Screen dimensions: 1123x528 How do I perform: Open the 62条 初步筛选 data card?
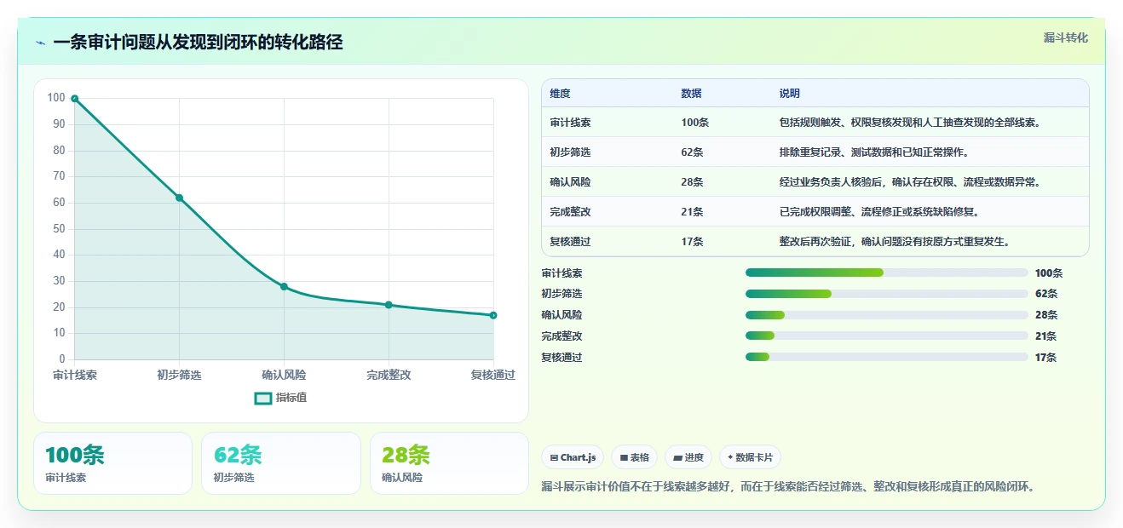[281, 463]
